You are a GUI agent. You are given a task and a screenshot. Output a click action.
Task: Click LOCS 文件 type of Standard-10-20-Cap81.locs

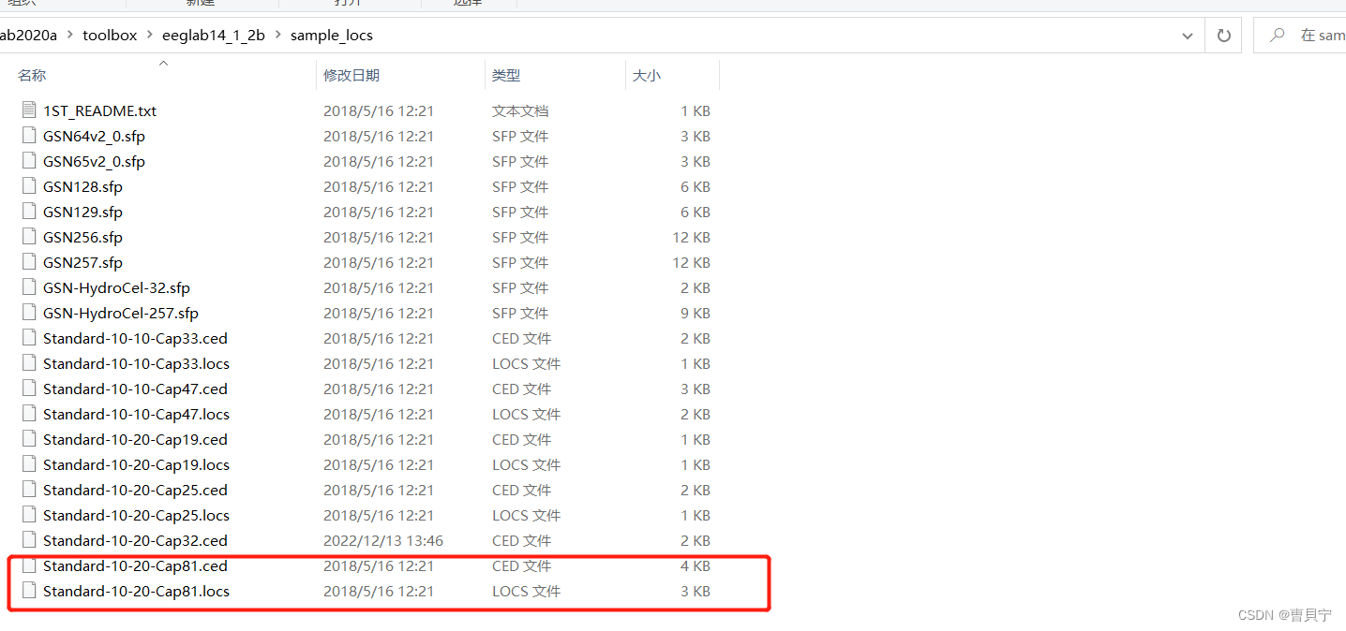526,591
